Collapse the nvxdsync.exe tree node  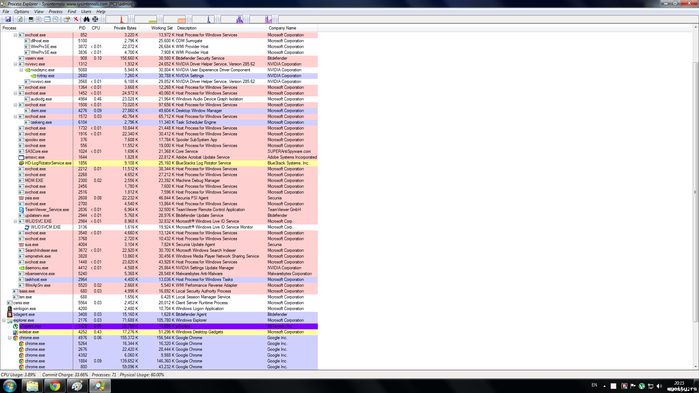tap(21, 70)
